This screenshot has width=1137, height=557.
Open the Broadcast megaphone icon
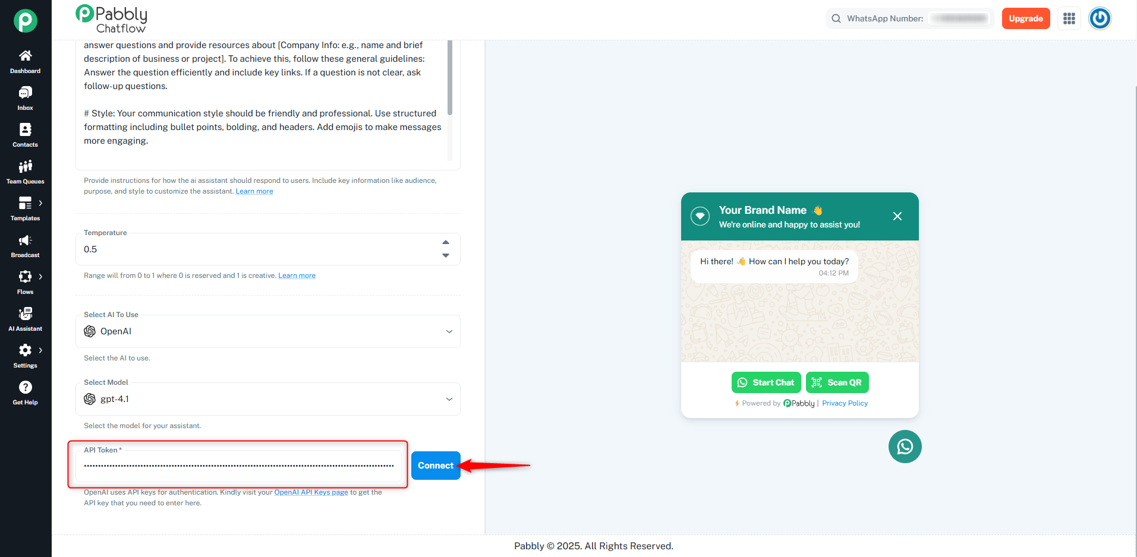25,240
